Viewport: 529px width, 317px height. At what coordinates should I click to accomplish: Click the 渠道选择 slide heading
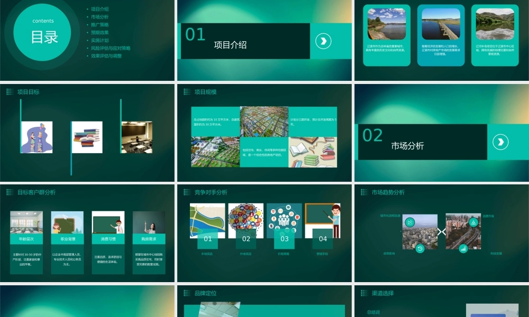click(382, 293)
